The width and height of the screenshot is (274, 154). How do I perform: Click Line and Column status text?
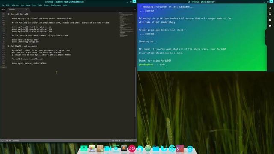click(x=12, y=141)
